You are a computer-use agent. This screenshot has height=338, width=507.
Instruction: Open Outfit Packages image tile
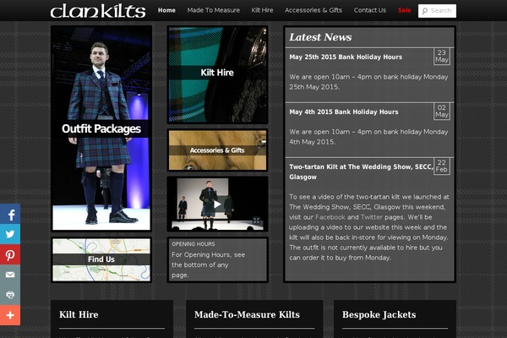(101, 128)
